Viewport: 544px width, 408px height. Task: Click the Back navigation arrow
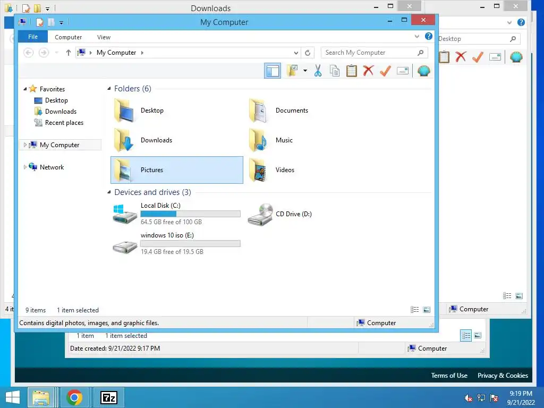pyautogui.click(x=29, y=53)
